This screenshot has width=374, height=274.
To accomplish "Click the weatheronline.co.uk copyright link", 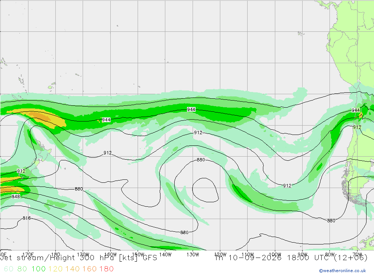I will [x=343, y=271].
